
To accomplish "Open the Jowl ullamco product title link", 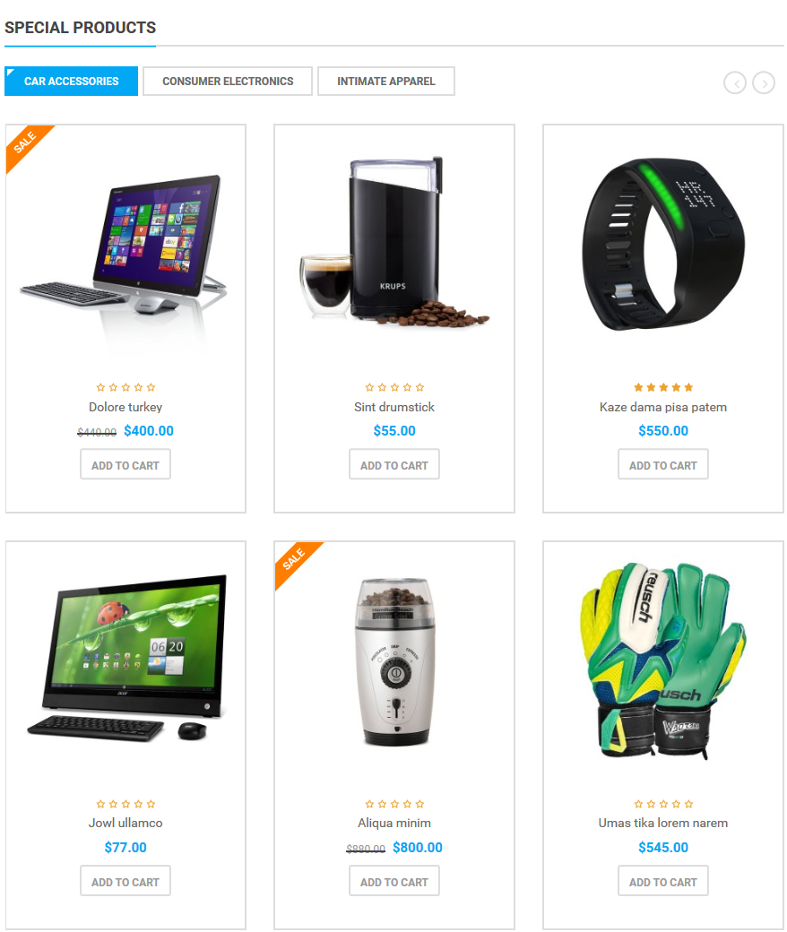I will coord(125,824).
